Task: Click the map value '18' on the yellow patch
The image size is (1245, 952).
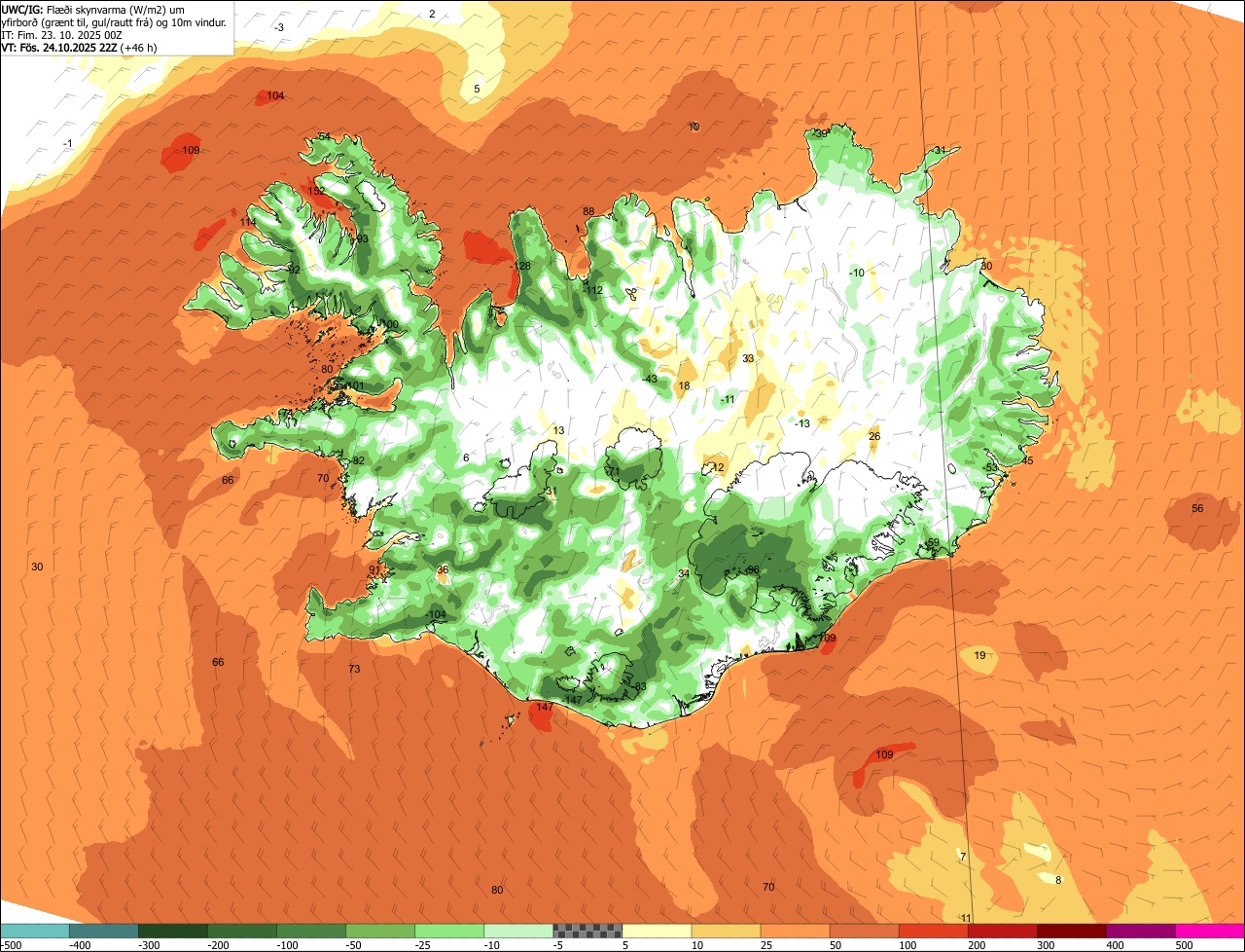Action: pyautogui.click(x=684, y=386)
